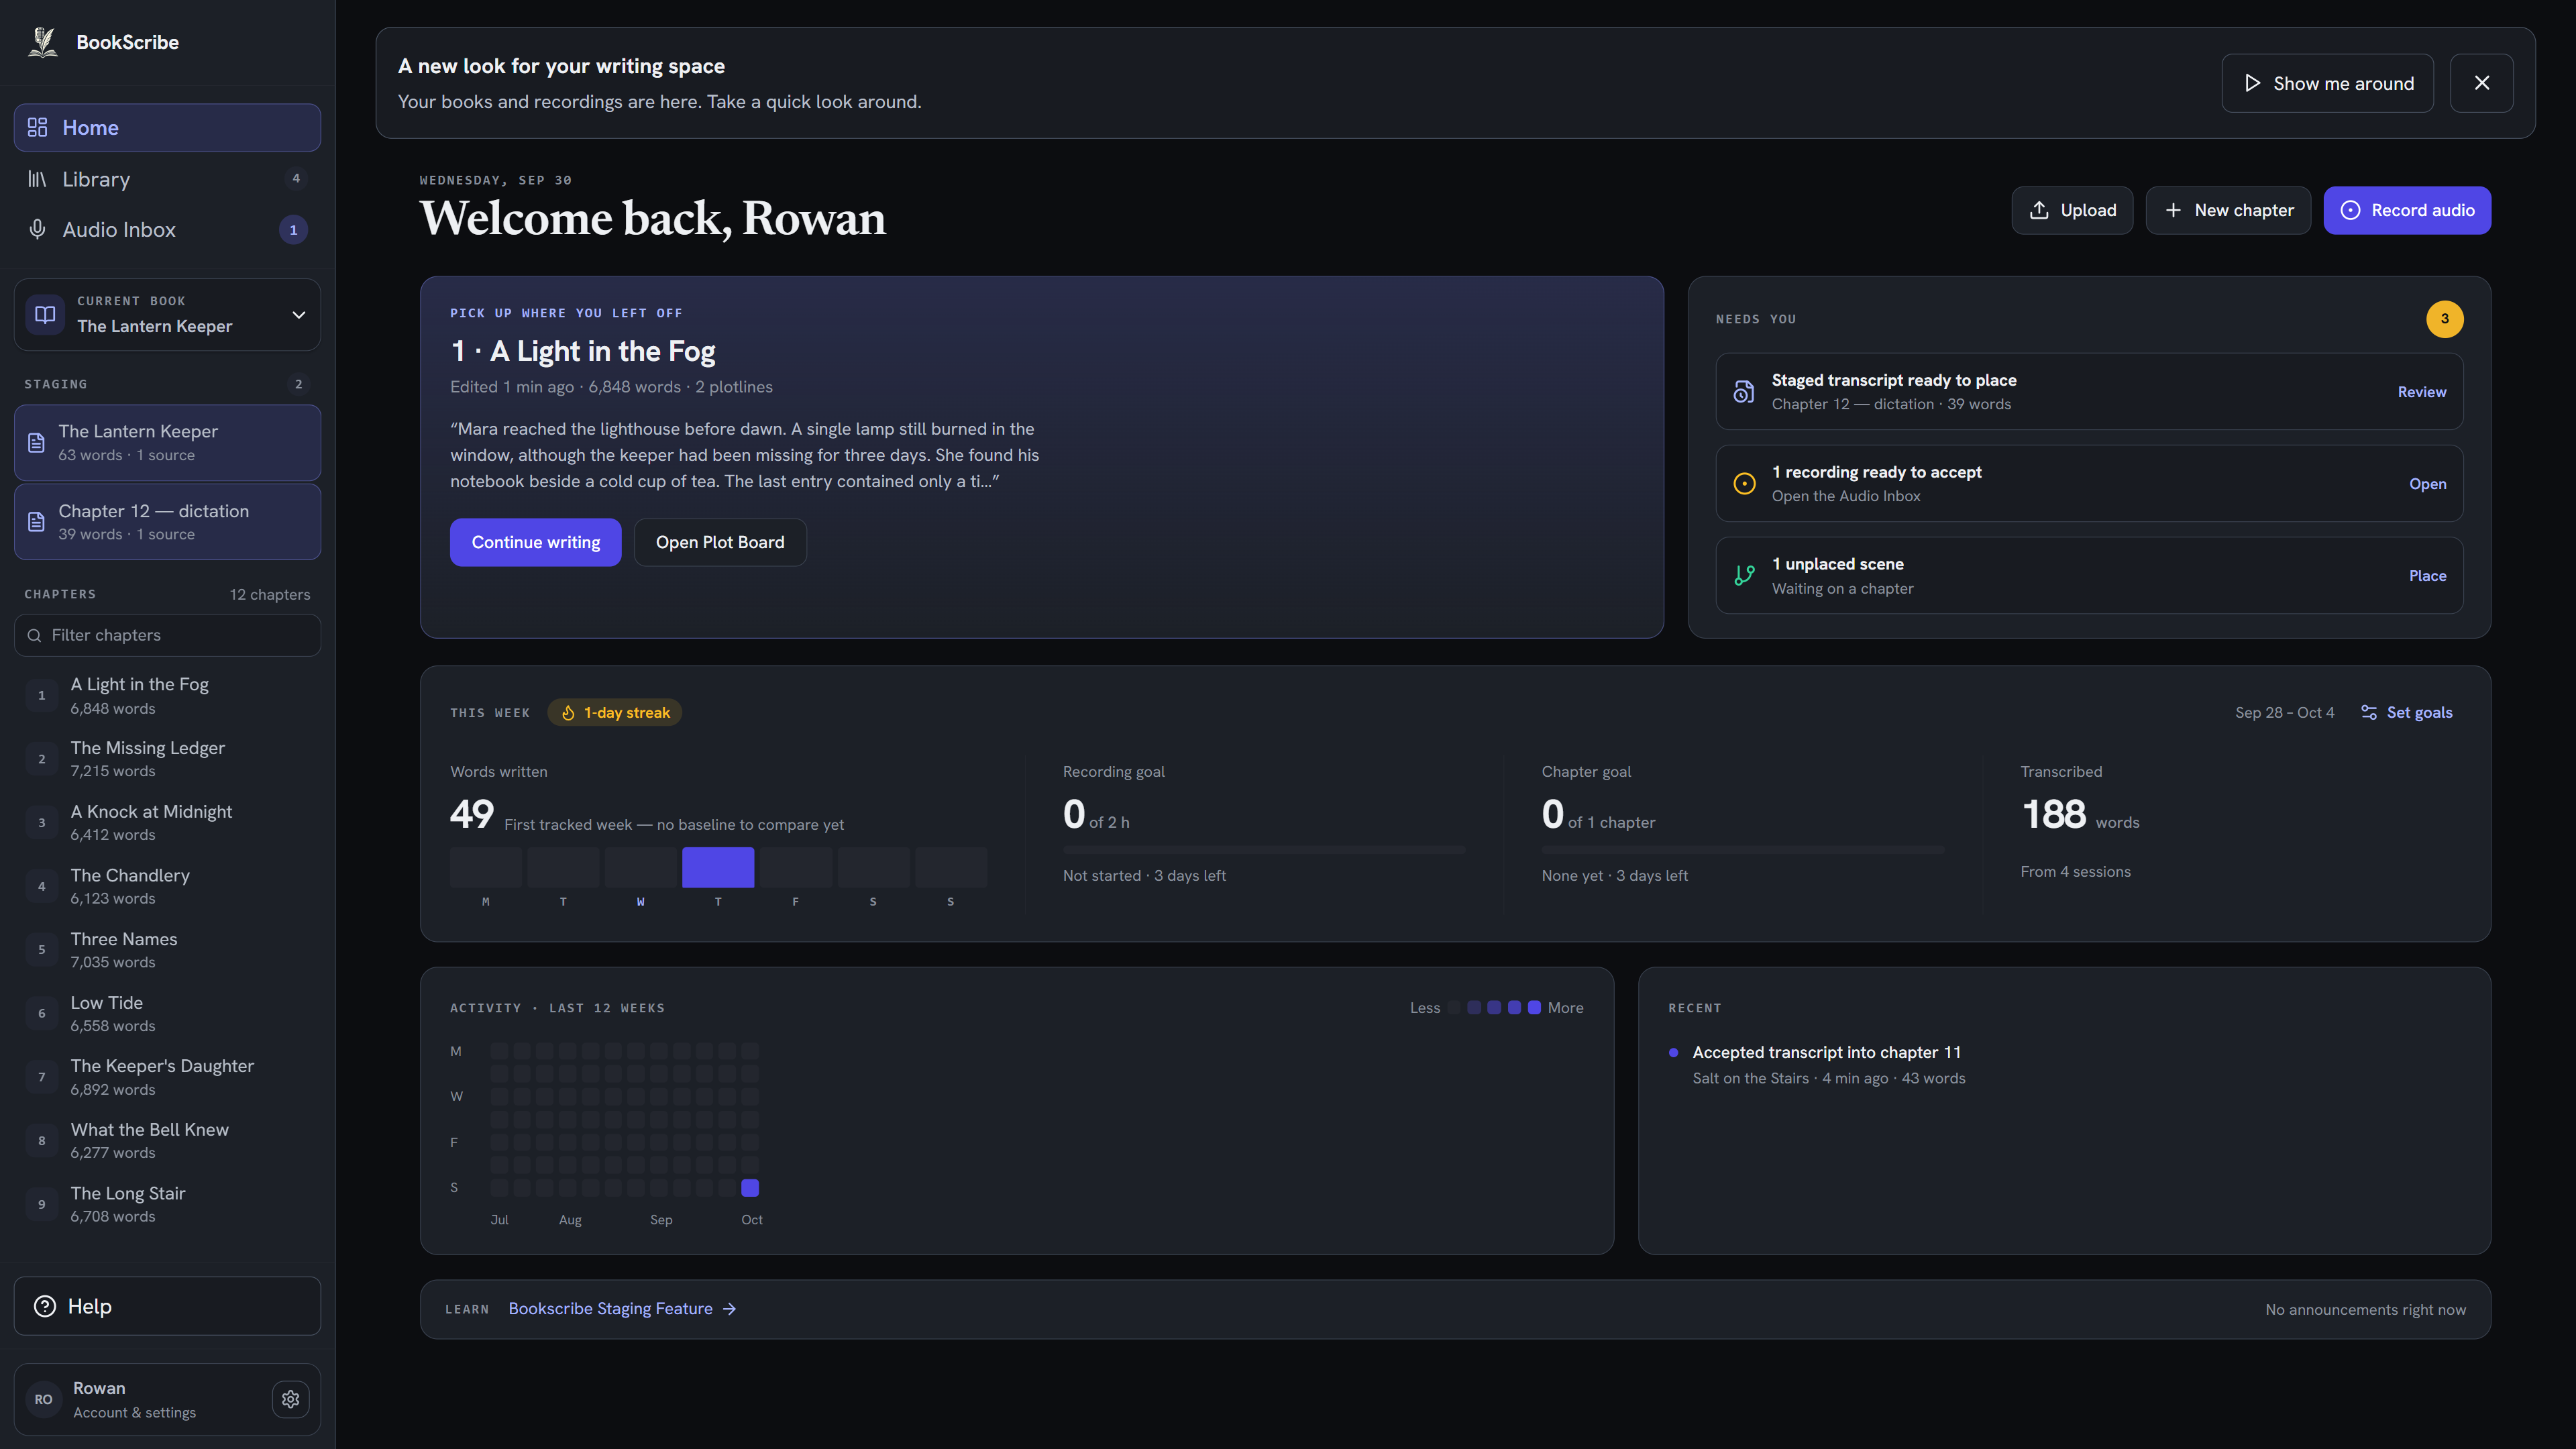Click the staged transcript document icon
The height and width of the screenshot is (1449, 2576).
point(1743,391)
